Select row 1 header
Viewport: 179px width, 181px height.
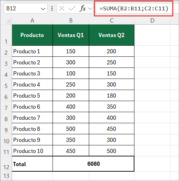(6, 35)
